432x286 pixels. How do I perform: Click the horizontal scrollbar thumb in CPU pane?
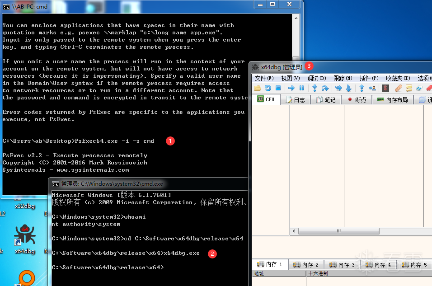(339, 231)
